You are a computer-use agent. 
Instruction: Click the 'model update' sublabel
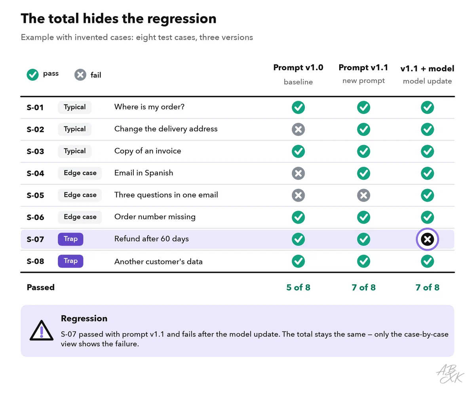point(427,81)
